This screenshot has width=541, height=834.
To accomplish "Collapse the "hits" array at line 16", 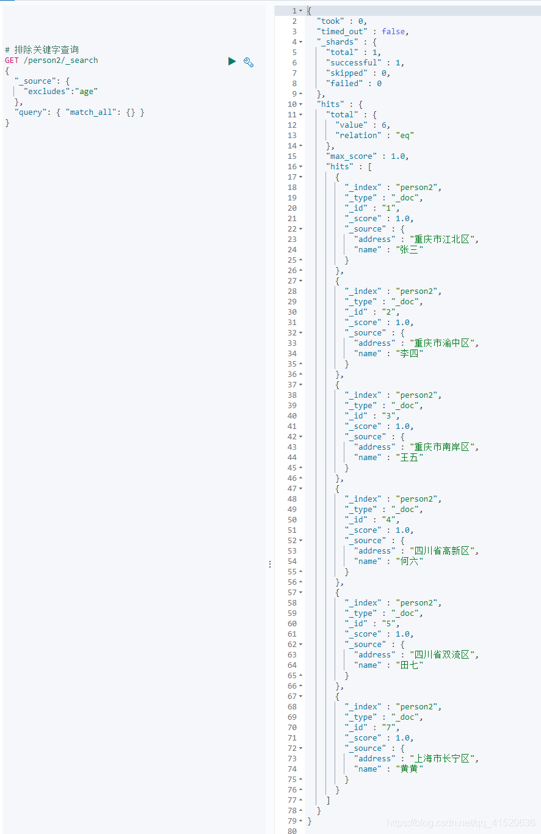I will pyautogui.click(x=300, y=167).
